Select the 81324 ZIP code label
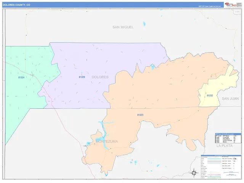 (21, 77)
